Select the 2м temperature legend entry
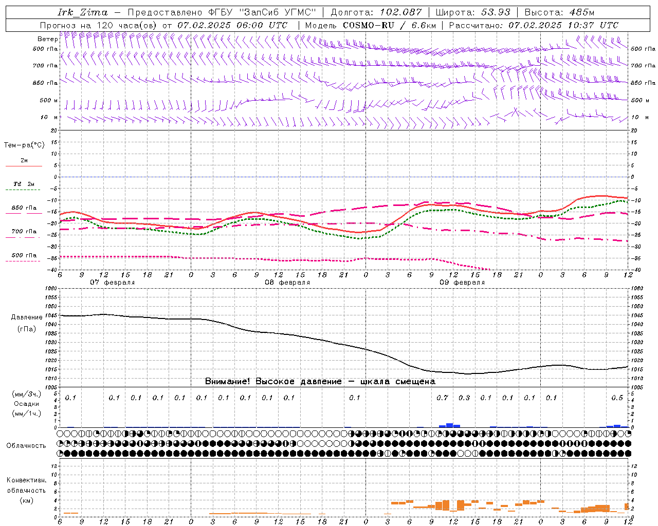The height and width of the screenshot is (526, 658). (x=24, y=161)
